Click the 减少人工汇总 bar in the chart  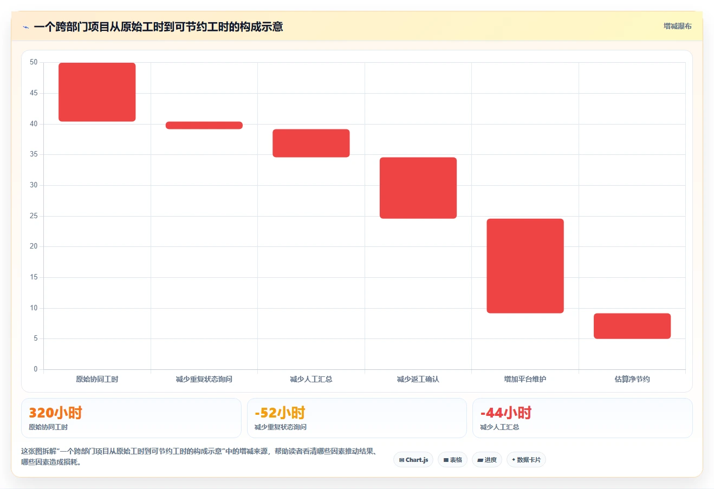[311, 143]
